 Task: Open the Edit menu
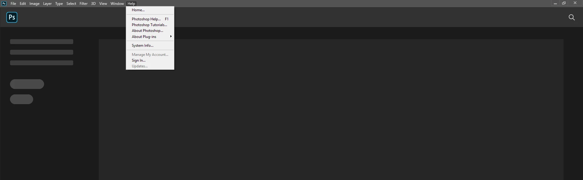click(x=23, y=4)
